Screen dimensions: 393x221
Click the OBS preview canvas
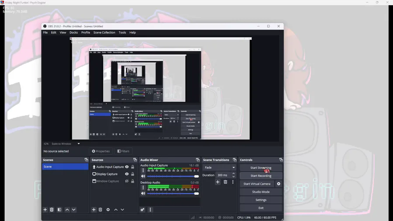[x=161, y=89]
